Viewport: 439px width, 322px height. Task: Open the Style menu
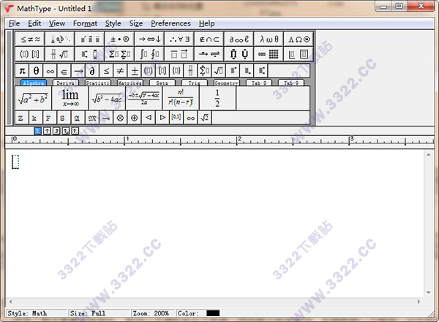click(x=113, y=23)
